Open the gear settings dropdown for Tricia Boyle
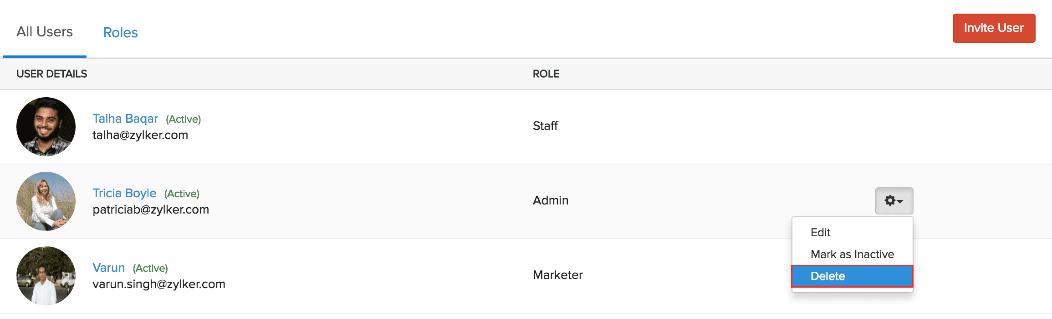This screenshot has width=1052, height=319. pyautogui.click(x=894, y=200)
